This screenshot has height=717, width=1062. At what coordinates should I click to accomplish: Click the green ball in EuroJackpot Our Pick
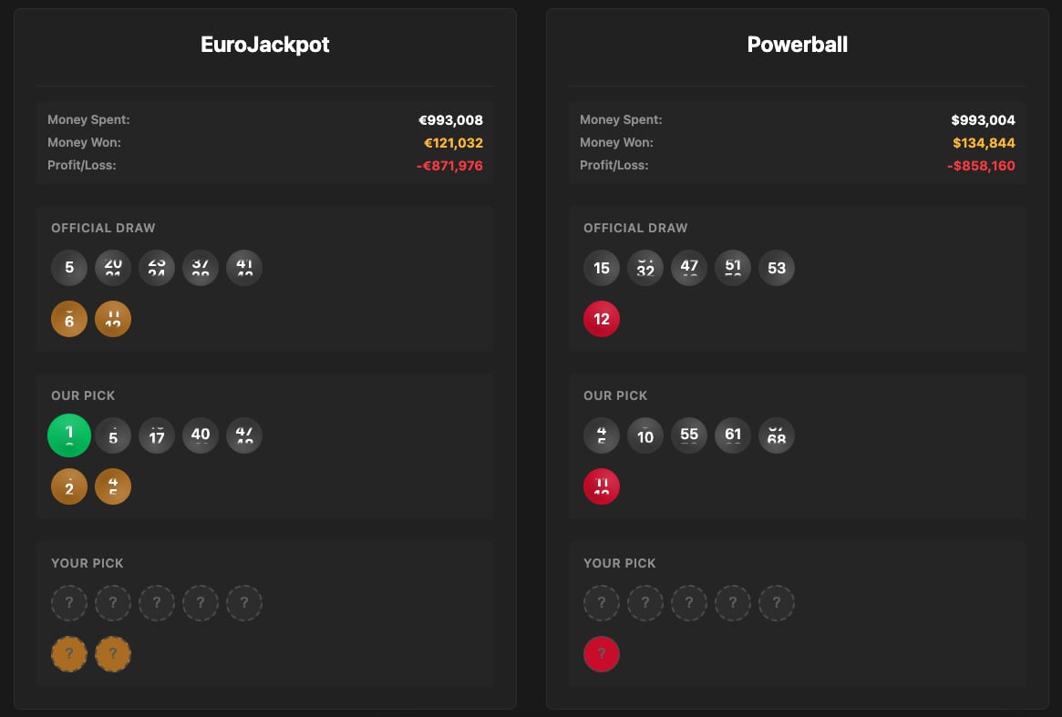pyautogui.click(x=69, y=435)
